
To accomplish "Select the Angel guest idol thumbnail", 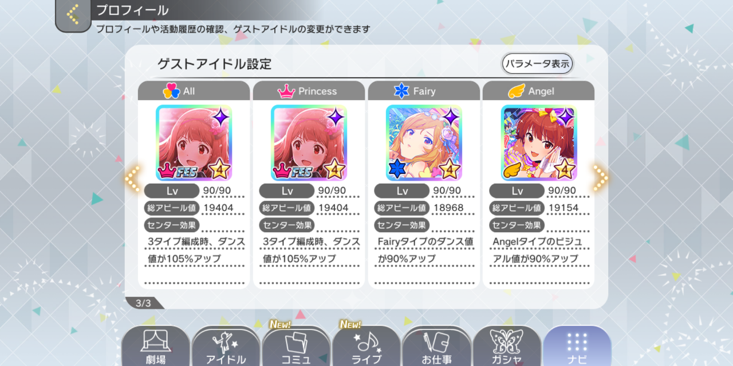I will pyautogui.click(x=539, y=143).
